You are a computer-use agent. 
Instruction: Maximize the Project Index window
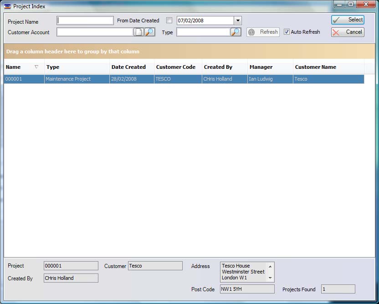pos(351,5)
